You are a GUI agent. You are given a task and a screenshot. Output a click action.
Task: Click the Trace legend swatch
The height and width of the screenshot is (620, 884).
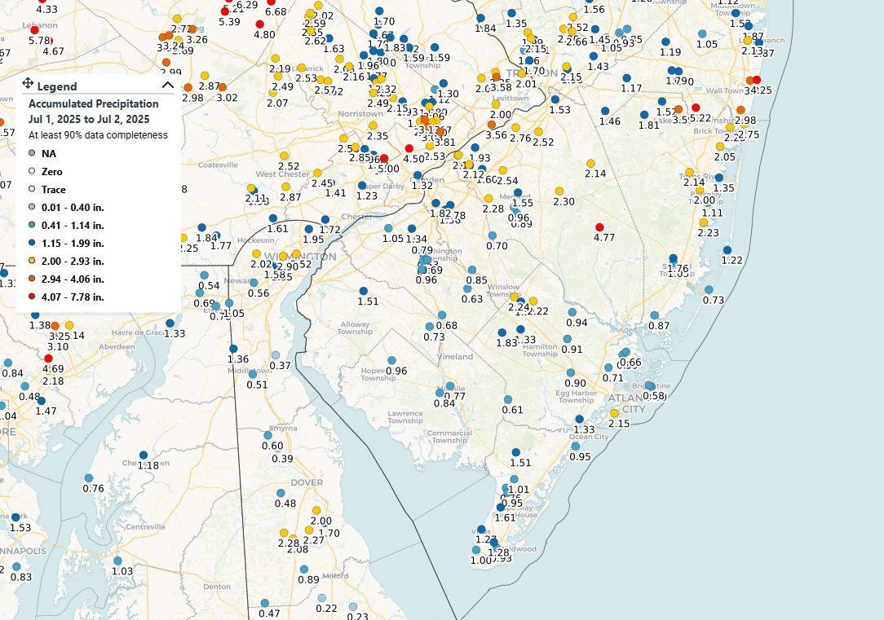32,189
